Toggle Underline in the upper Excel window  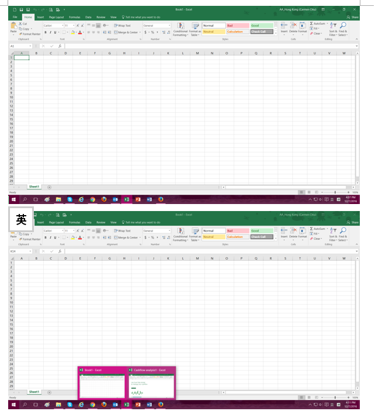[55, 32]
